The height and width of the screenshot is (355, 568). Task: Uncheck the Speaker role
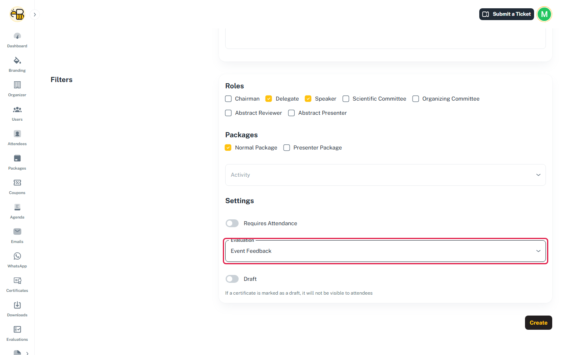pyautogui.click(x=308, y=99)
